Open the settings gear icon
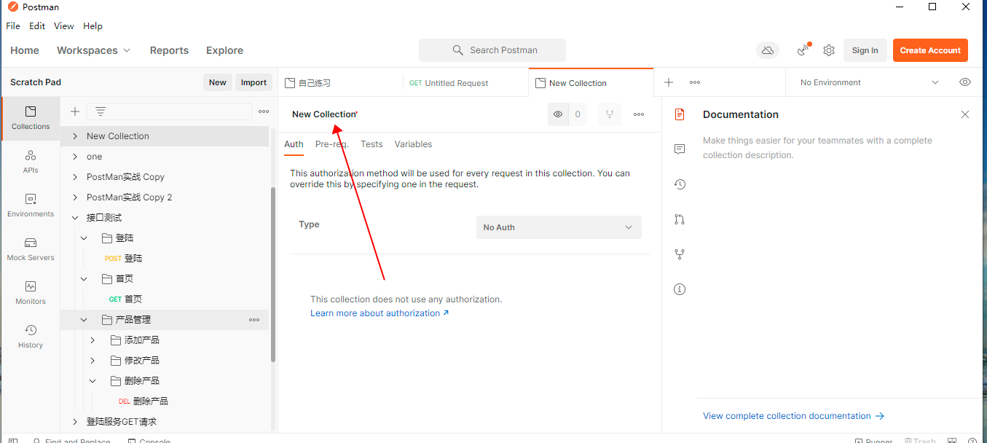987x443 pixels. click(x=829, y=50)
